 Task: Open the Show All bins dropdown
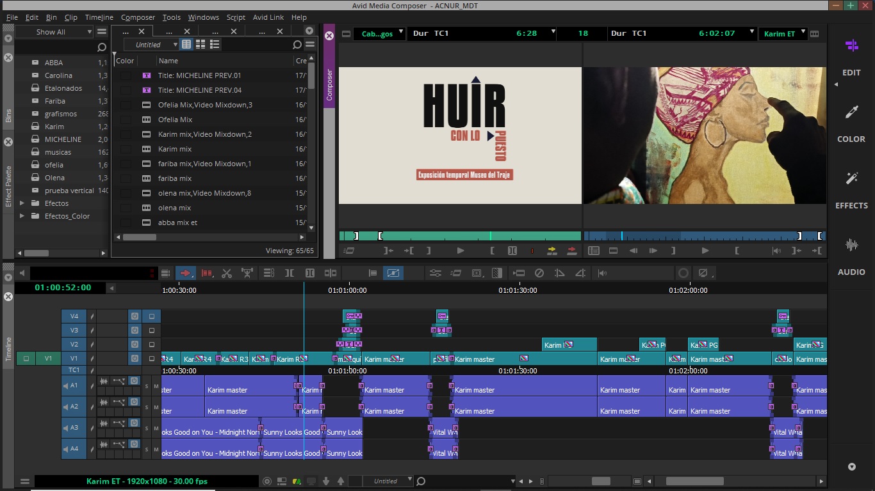tap(55, 32)
